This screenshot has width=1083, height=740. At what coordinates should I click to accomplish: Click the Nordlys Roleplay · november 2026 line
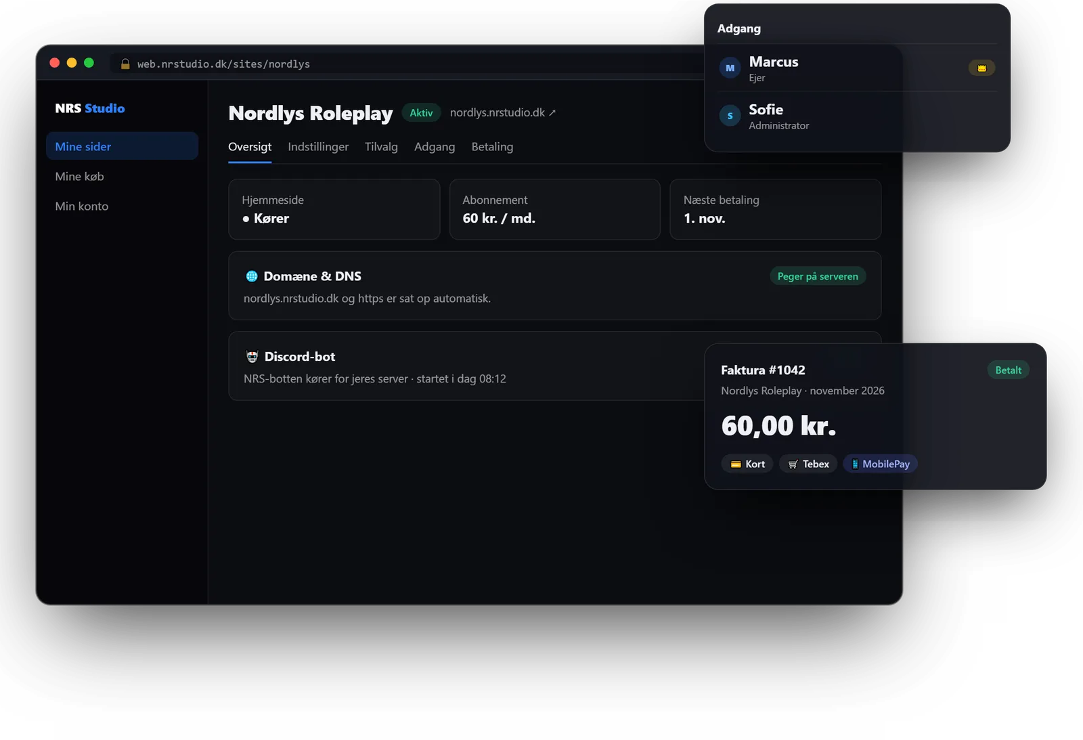click(803, 391)
